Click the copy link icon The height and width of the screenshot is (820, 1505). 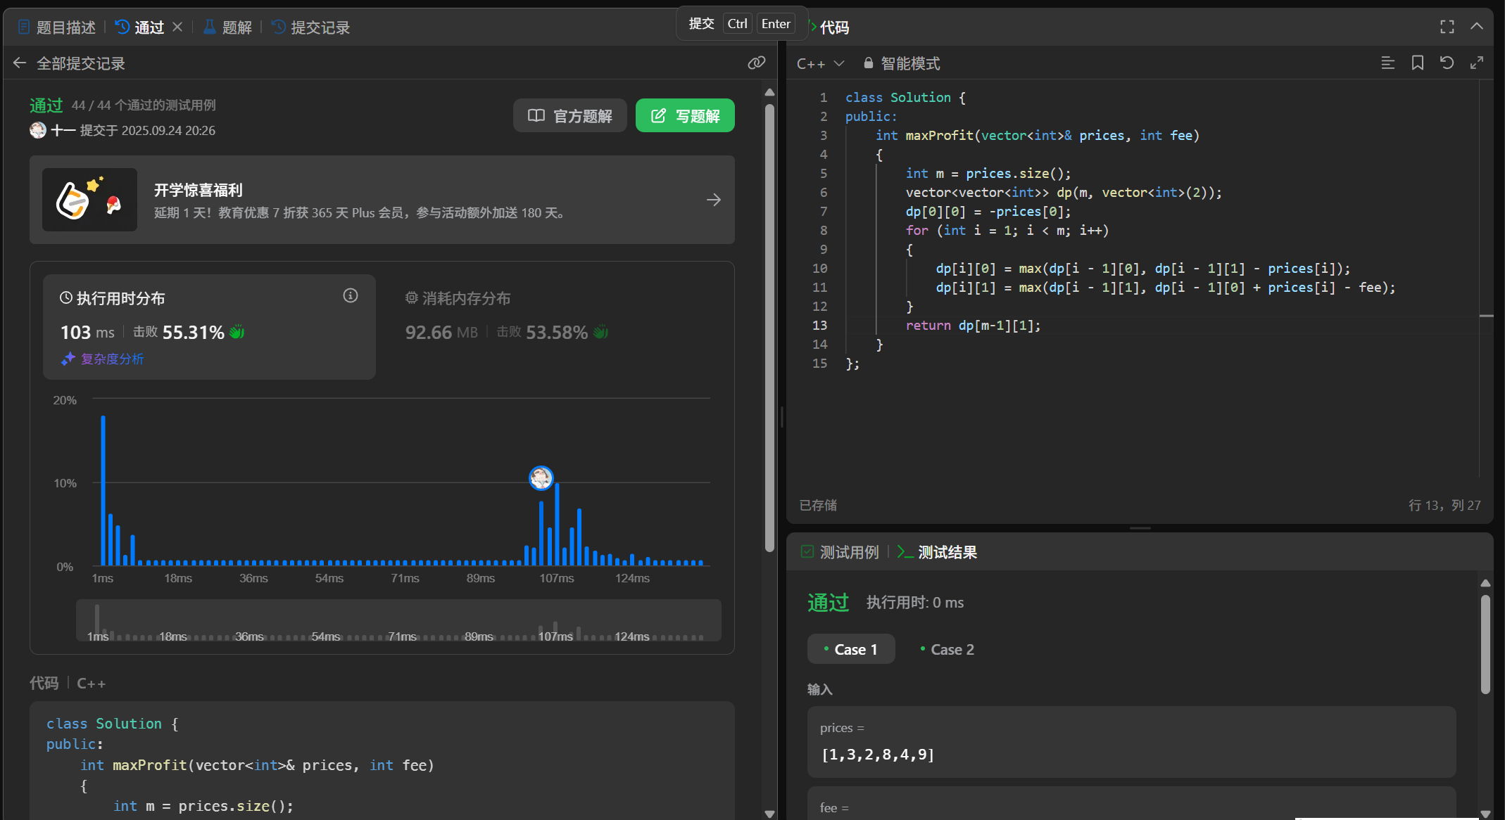(x=756, y=63)
